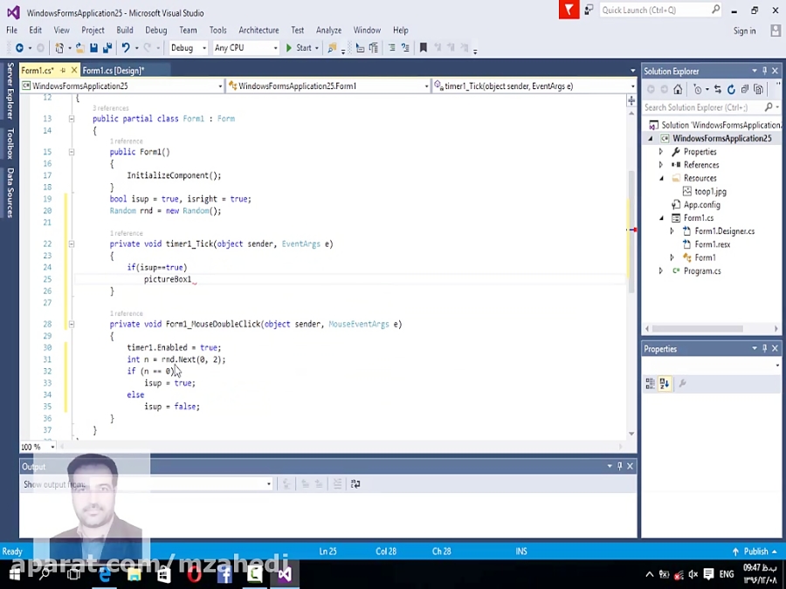
Task: Open the Build menu
Action: pos(125,30)
